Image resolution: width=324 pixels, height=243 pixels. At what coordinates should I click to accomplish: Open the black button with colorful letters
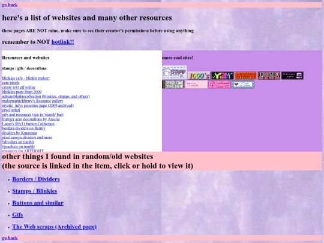(x=223, y=76)
